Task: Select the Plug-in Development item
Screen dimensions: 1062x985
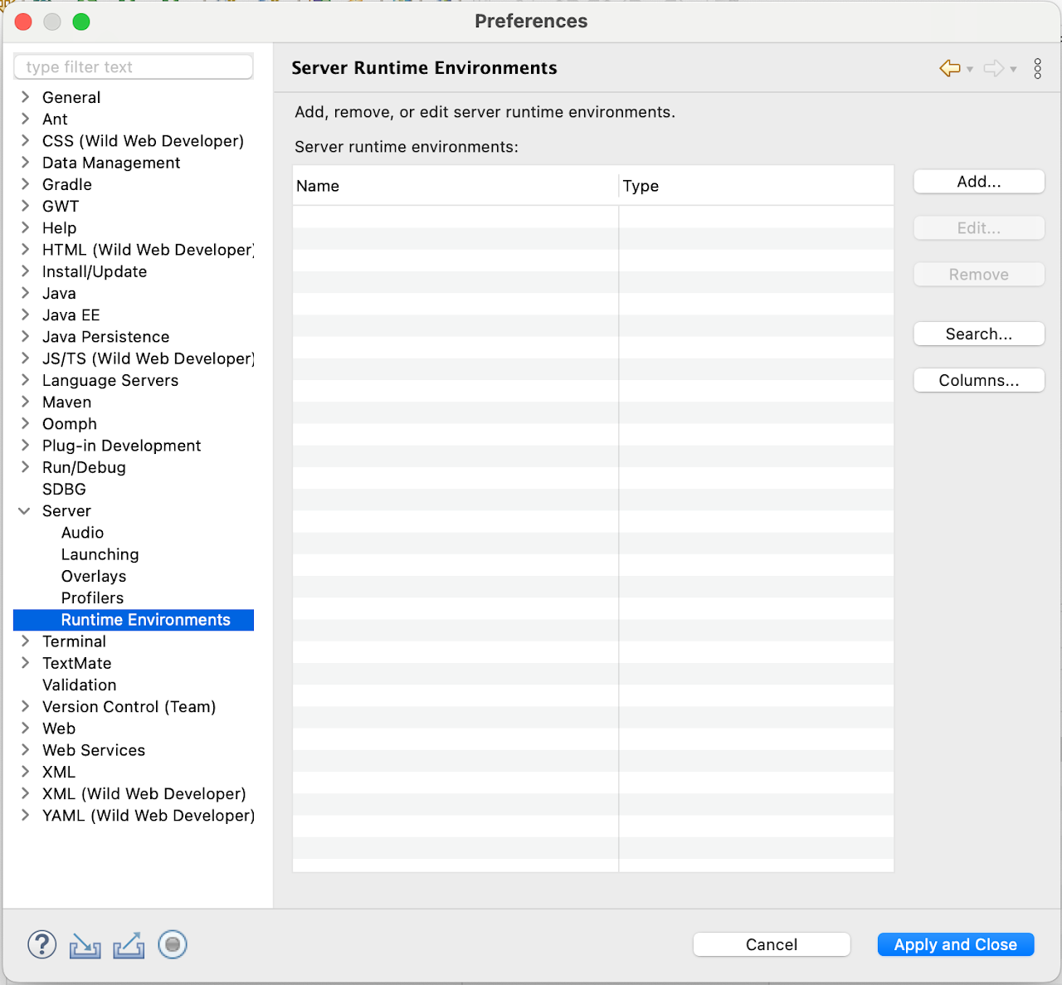Action: (x=121, y=446)
